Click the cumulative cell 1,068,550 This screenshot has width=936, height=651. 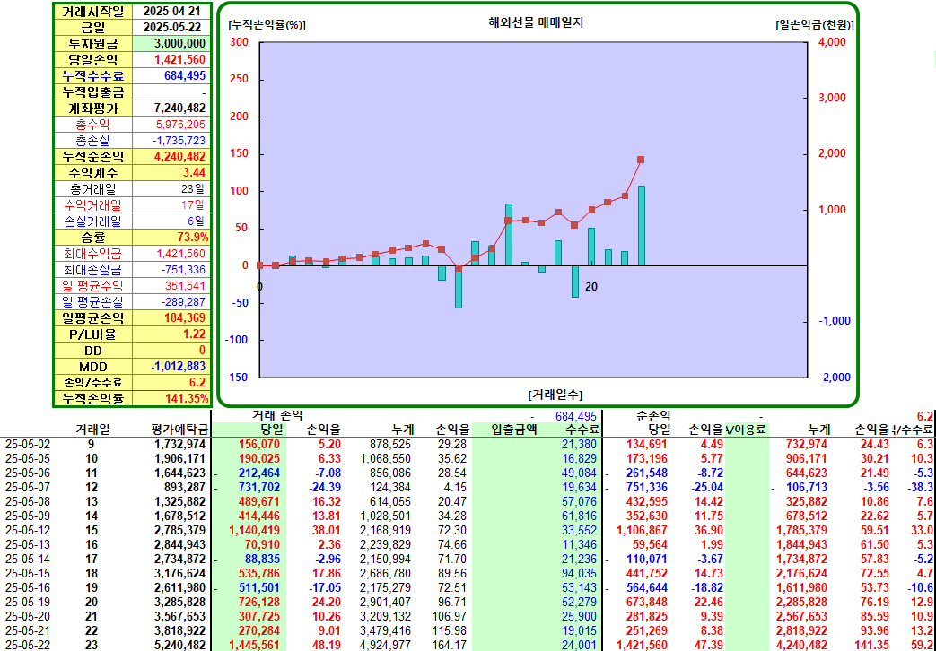[384, 459]
